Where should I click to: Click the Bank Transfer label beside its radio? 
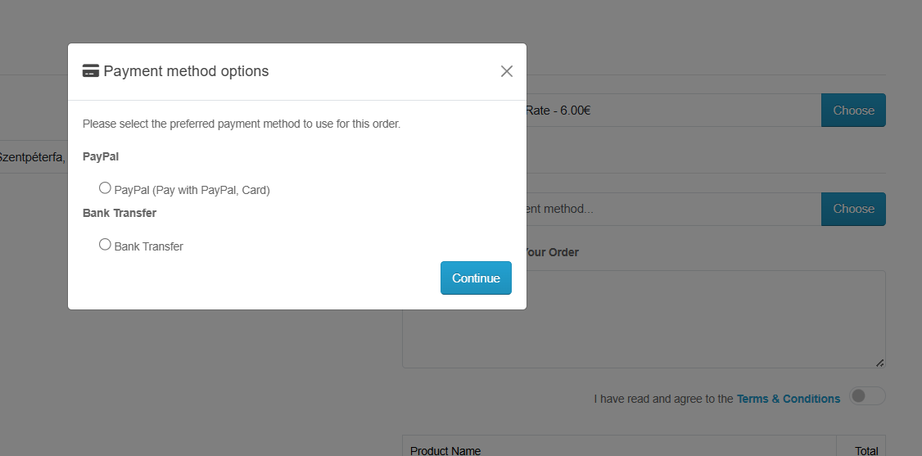(149, 246)
